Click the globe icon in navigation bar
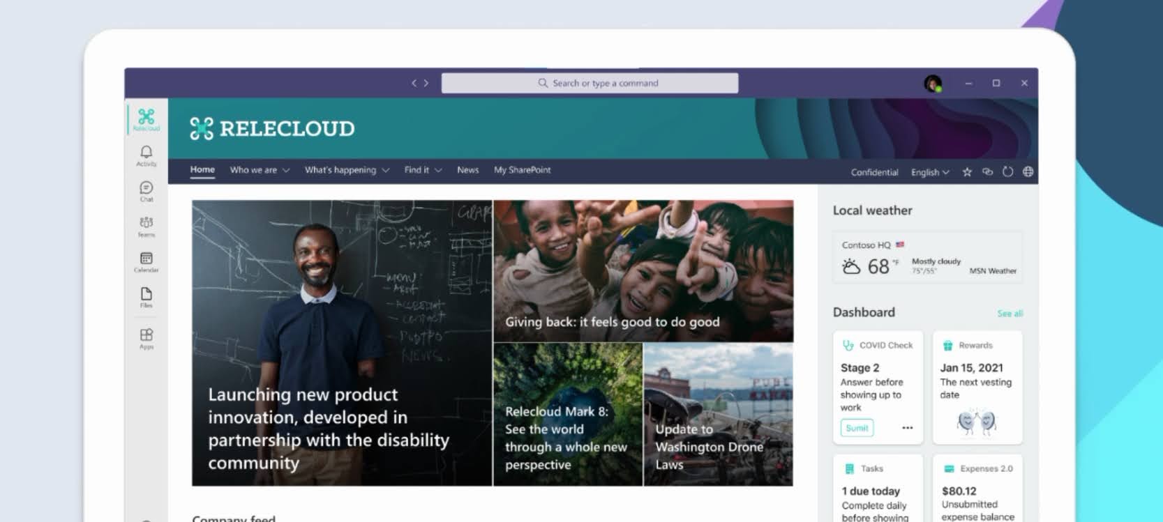Screen dimensions: 1163x522 point(1028,172)
